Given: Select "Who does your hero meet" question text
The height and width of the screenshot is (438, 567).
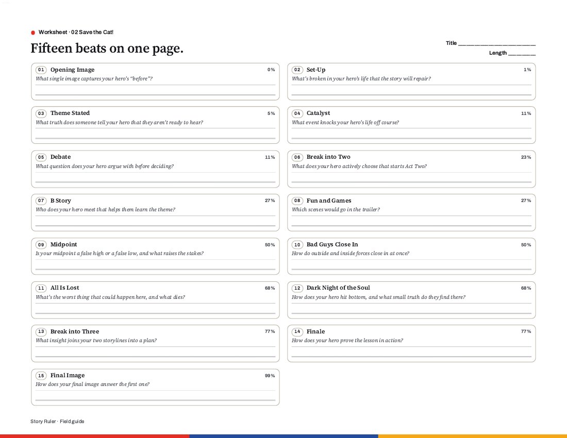Looking at the screenshot, I should pos(105,210).
